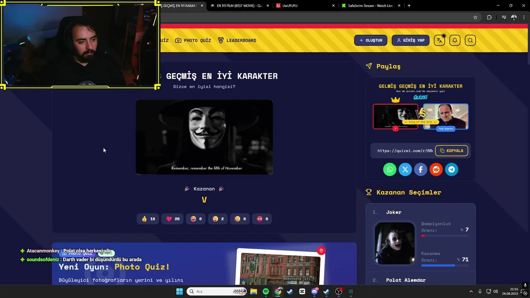Switch to SafaSerim Stream tab
This screenshot has width=530, height=298.
coord(370,6)
